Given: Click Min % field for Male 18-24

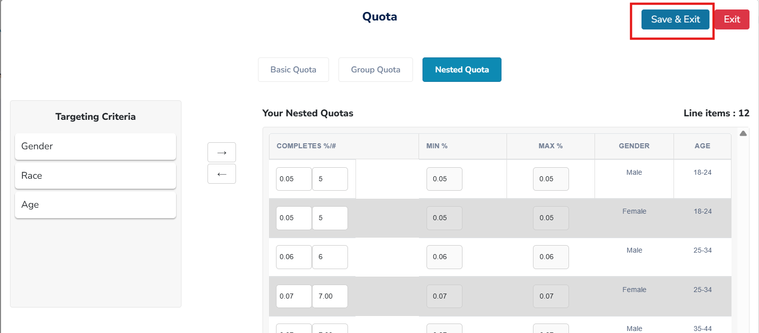Looking at the screenshot, I should click(x=444, y=179).
